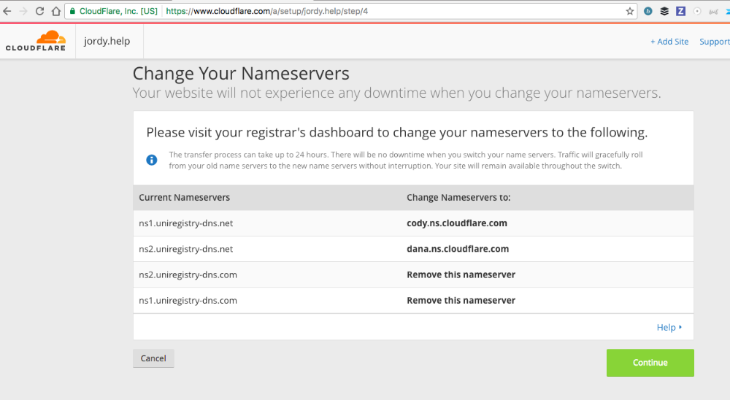Open the Buffer stacked-layers extension
Viewport: 730px width, 400px height.
click(x=664, y=11)
